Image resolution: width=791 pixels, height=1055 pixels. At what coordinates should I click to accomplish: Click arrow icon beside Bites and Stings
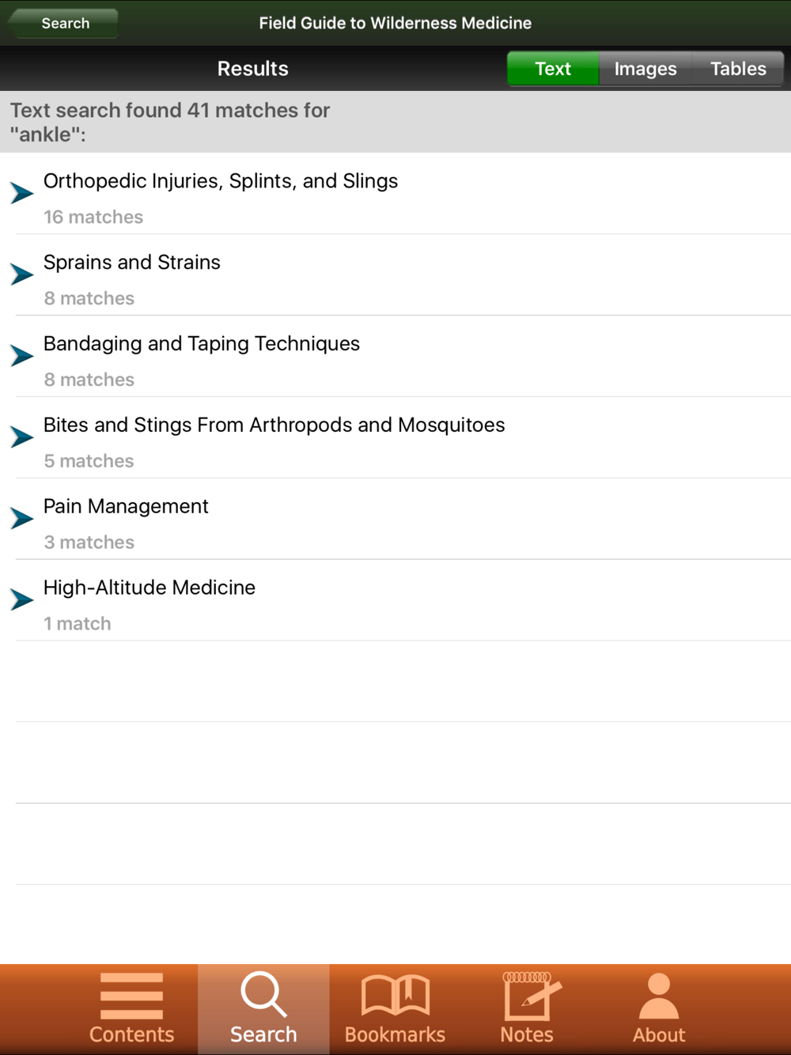coord(22,437)
